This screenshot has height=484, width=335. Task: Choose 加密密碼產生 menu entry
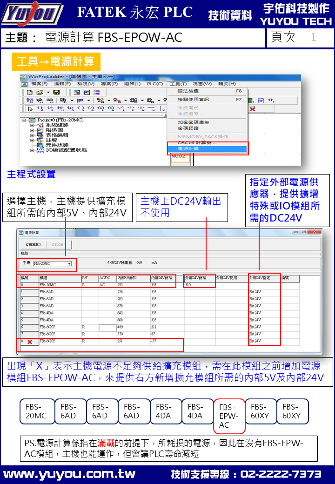pos(208,122)
